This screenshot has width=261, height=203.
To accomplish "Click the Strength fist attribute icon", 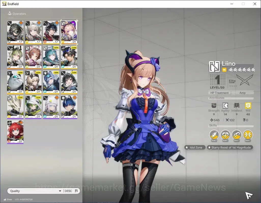I will 214,105.
